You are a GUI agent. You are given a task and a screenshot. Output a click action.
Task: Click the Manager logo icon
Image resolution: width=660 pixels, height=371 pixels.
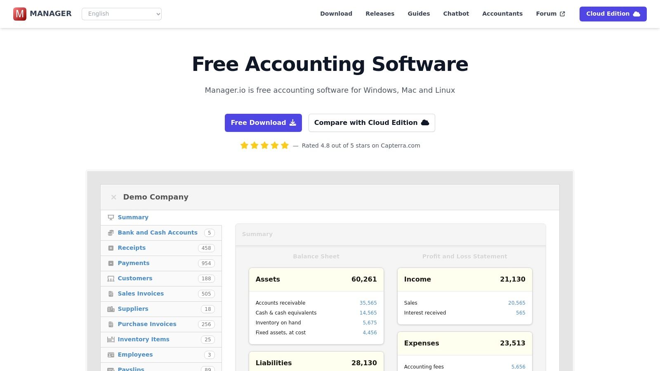(19, 14)
